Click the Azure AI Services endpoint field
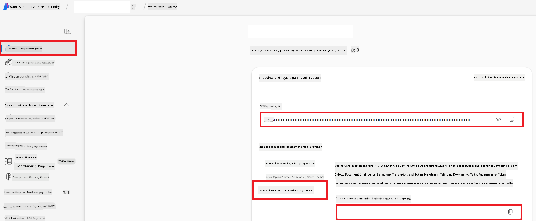The image size is (536, 221). [419, 212]
